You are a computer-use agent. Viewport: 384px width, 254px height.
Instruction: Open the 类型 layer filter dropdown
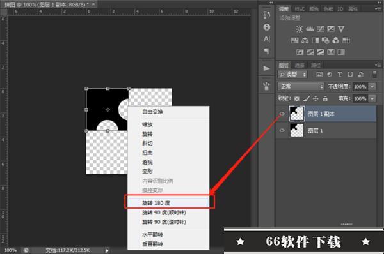292,75
